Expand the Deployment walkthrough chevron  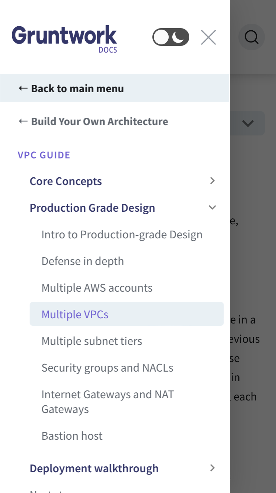click(212, 468)
